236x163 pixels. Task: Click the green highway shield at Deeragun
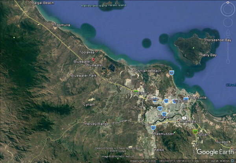pos(136,91)
